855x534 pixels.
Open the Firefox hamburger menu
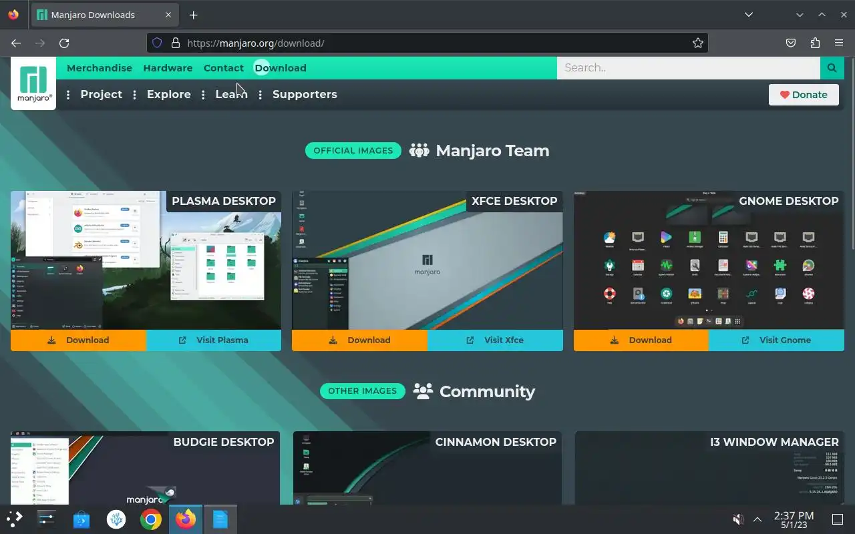(x=839, y=43)
